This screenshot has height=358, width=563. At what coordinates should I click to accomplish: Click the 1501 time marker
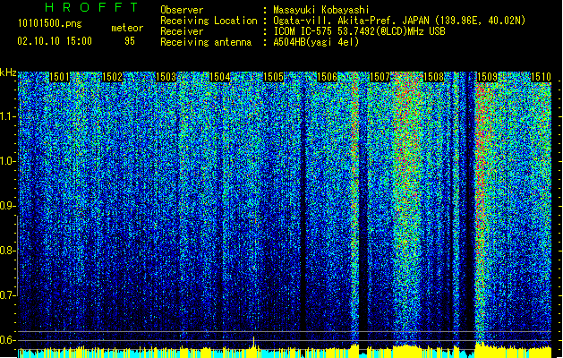tap(59, 77)
